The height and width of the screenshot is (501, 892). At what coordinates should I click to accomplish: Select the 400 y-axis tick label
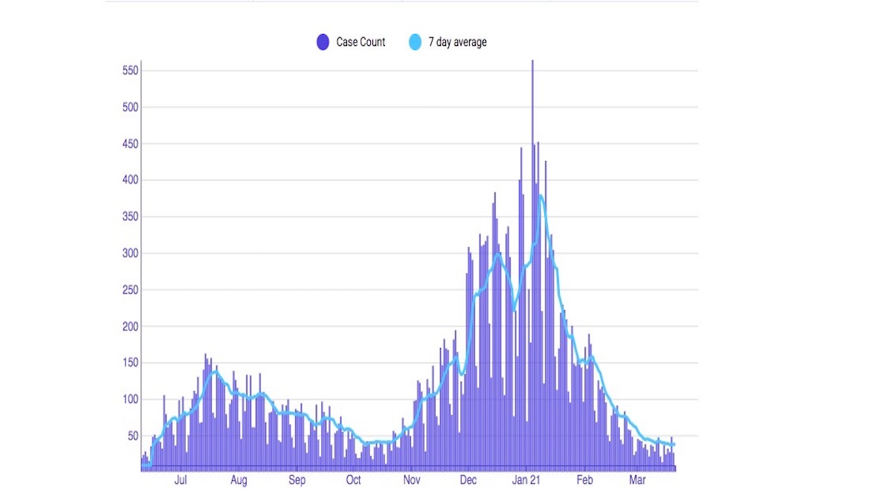(131, 180)
